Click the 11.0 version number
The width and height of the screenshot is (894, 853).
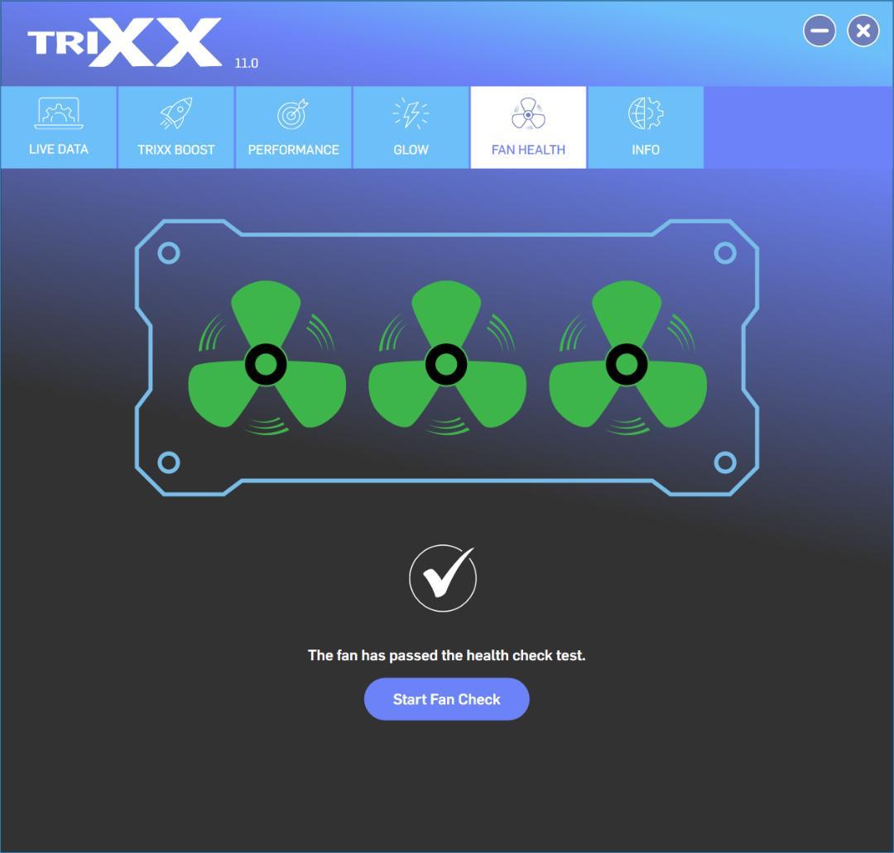(x=246, y=63)
